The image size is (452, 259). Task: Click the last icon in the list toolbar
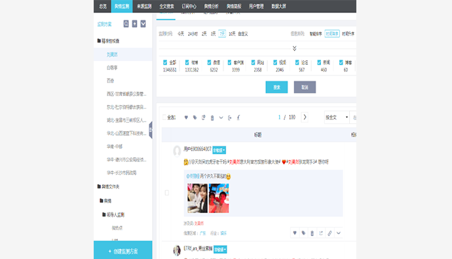click(238, 117)
